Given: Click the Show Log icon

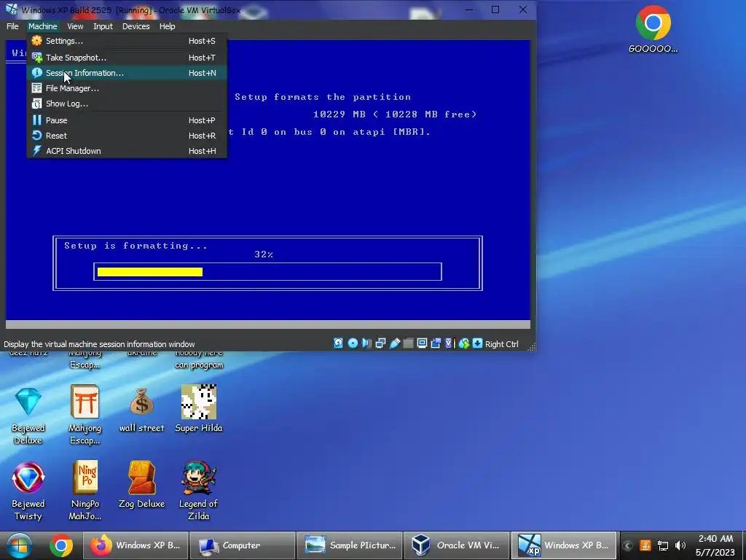Looking at the screenshot, I should (36, 104).
